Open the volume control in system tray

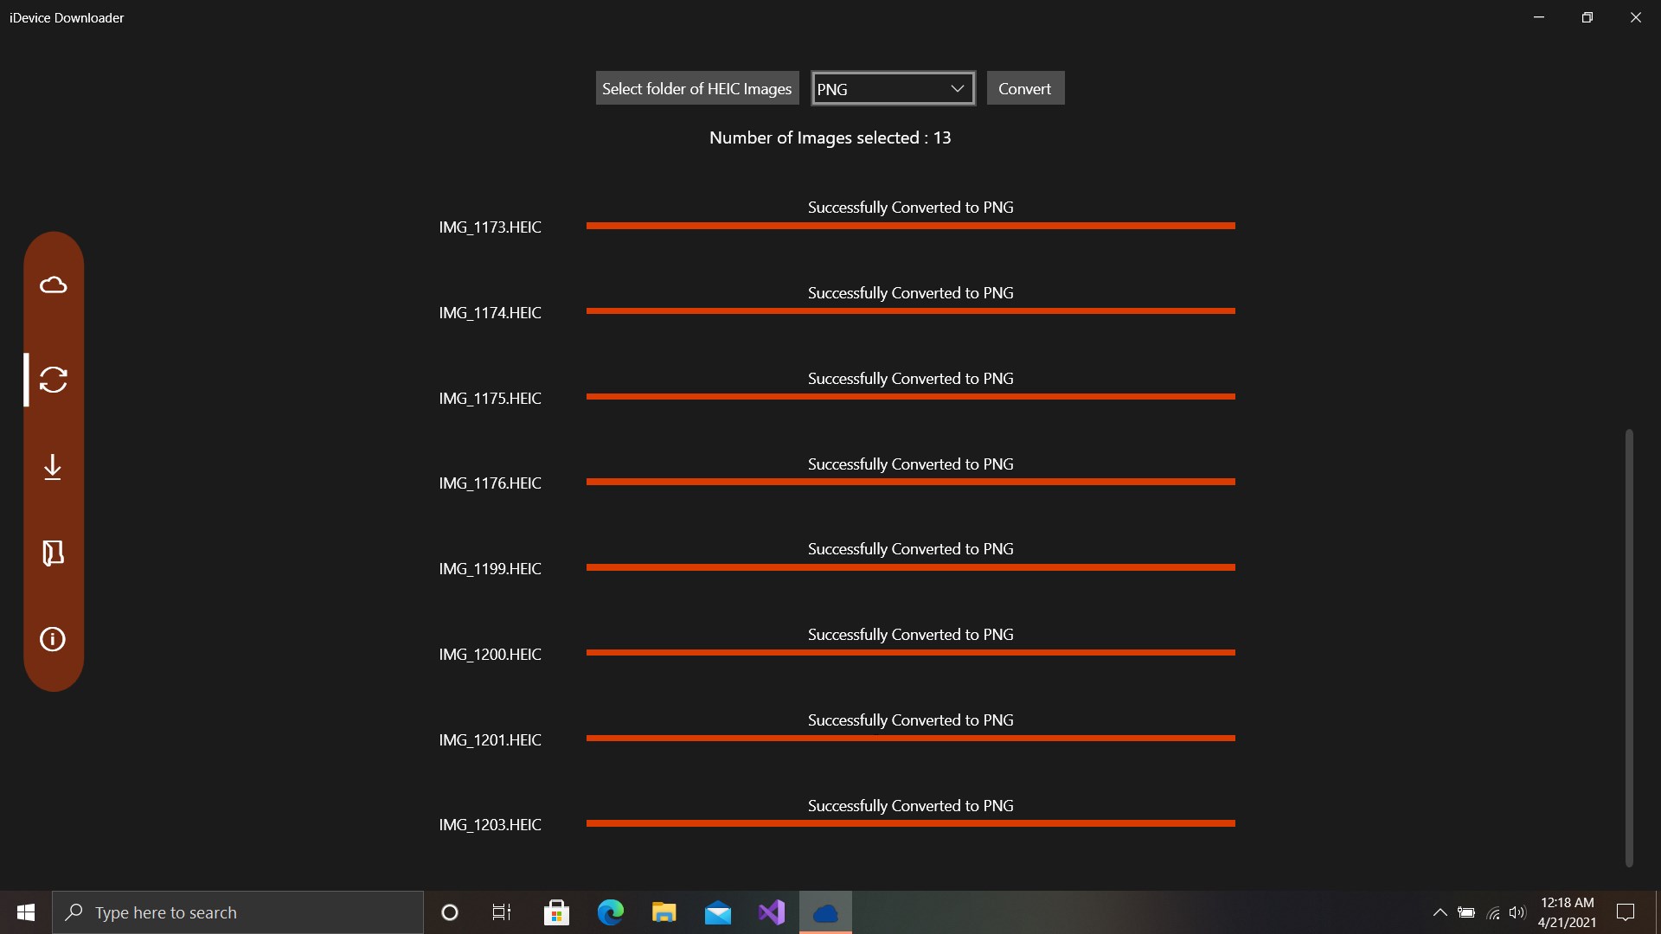(x=1517, y=912)
